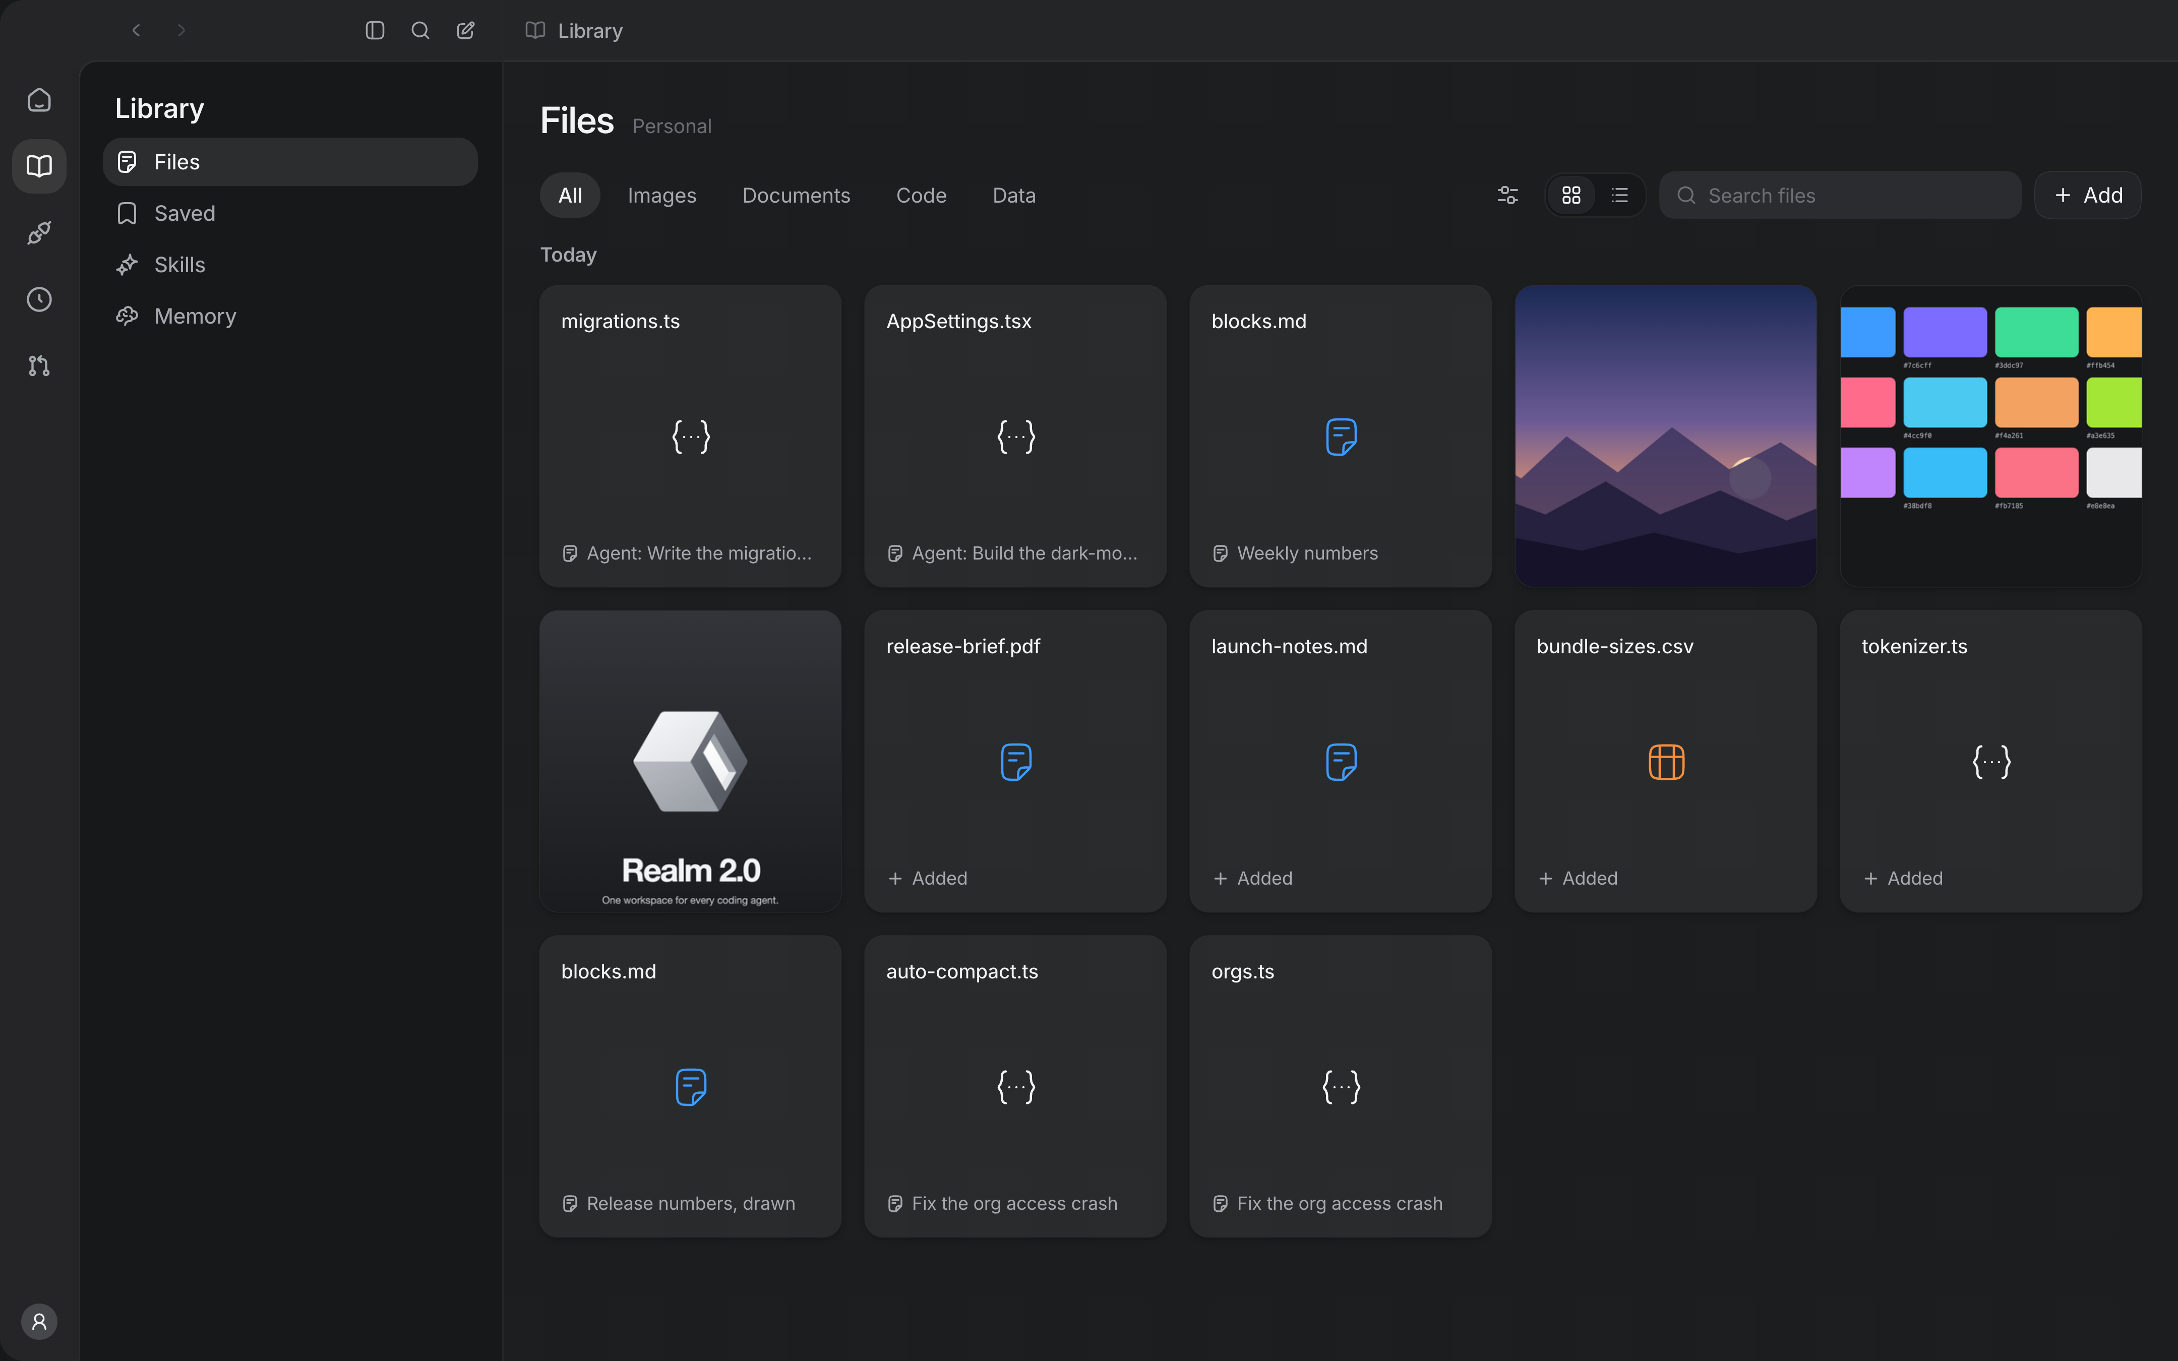Image resolution: width=2178 pixels, height=1361 pixels.
Task: Click the 'bundle-sizes.csv' file name
Action: (1615, 646)
